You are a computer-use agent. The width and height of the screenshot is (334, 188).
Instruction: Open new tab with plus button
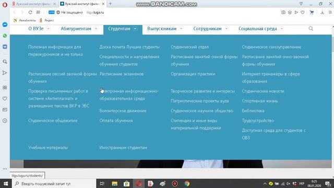point(110,4)
